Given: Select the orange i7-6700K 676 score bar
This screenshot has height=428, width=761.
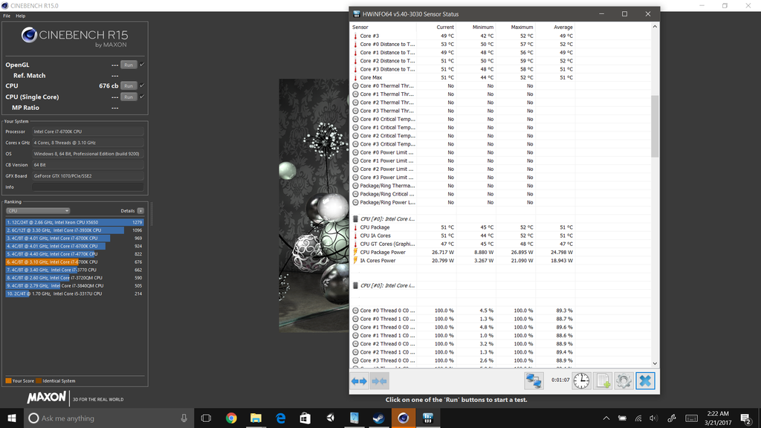Looking at the screenshot, I should pyautogui.click(x=75, y=262).
